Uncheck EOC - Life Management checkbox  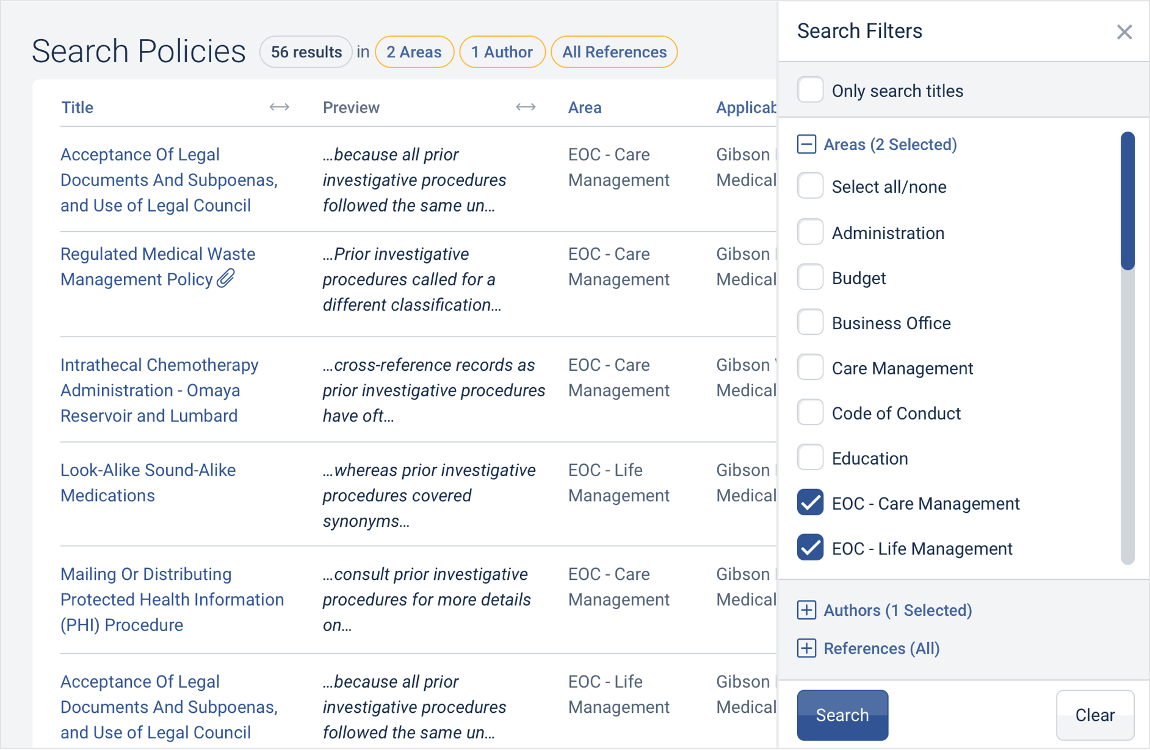pos(810,548)
